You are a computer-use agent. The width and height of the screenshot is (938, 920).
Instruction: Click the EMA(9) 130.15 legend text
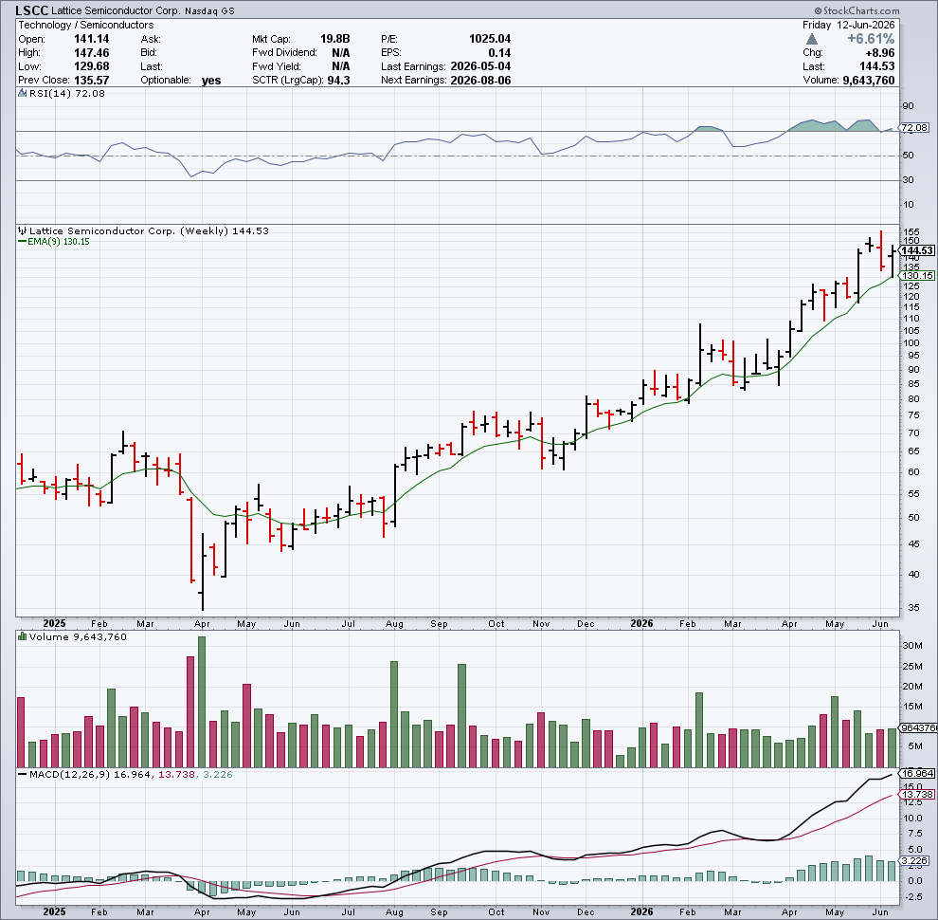[x=59, y=242]
